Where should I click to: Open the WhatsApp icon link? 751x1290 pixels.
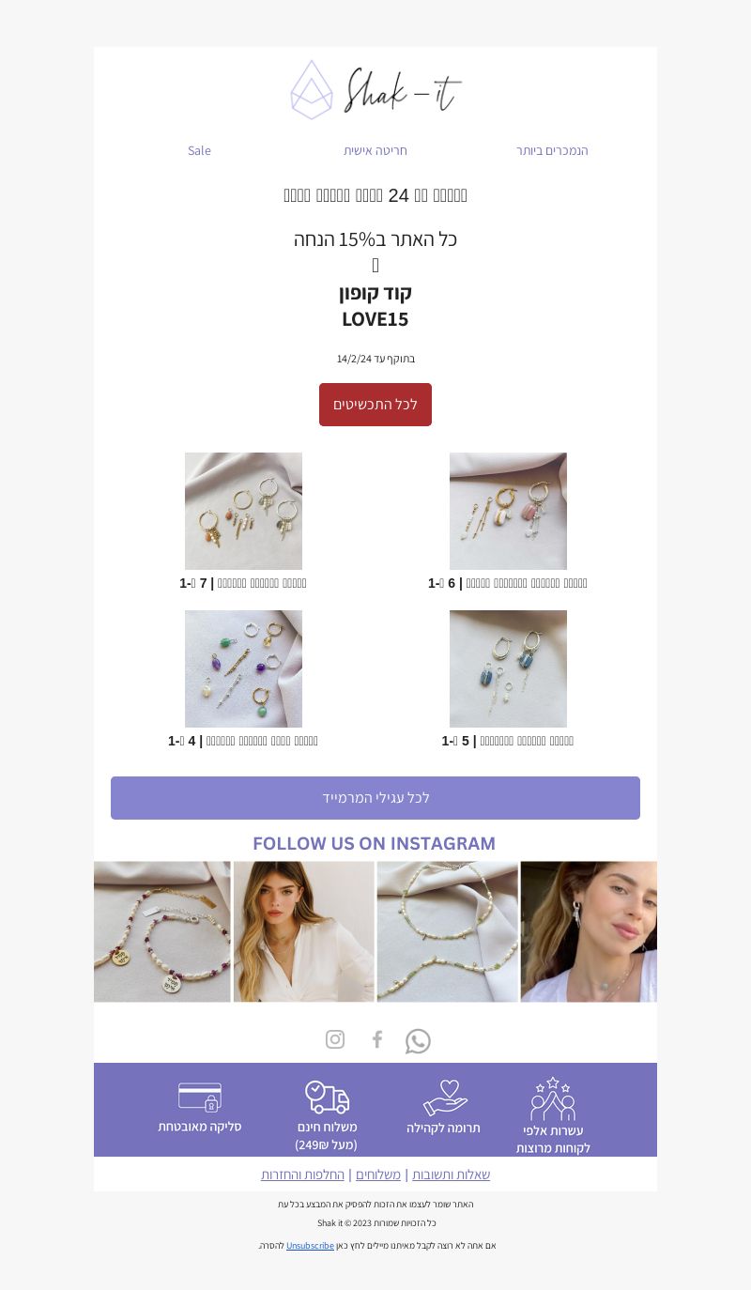(418, 1041)
